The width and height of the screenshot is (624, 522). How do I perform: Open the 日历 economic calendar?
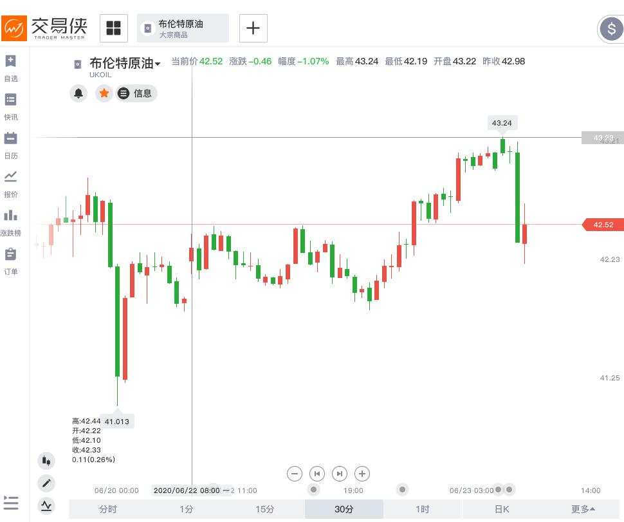[x=10, y=144]
